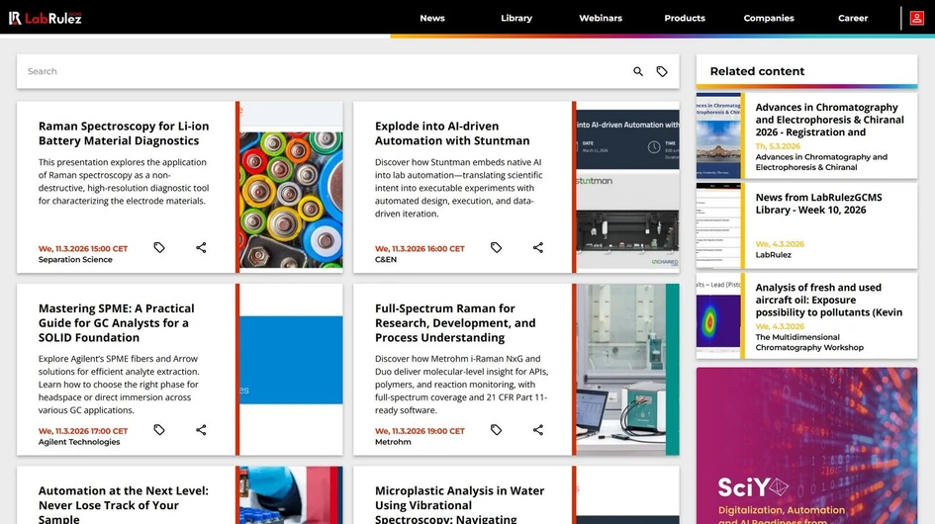Share the Mastering SPME webinar
This screenshot has height=524, width=935.
(x=201, y=430)
